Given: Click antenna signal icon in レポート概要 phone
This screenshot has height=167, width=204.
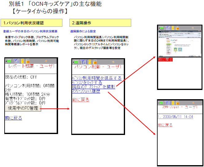Looking at the screenshot, I should 16,61.
